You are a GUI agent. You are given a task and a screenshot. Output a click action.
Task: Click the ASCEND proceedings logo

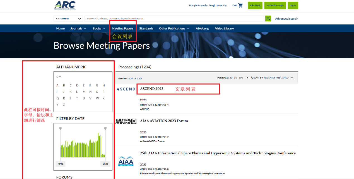126,89
